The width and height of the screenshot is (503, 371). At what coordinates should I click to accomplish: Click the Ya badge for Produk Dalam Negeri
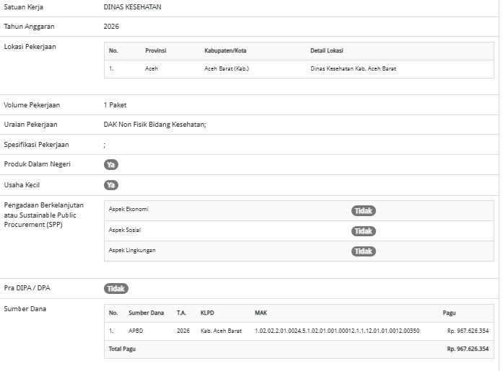point(110,164)
